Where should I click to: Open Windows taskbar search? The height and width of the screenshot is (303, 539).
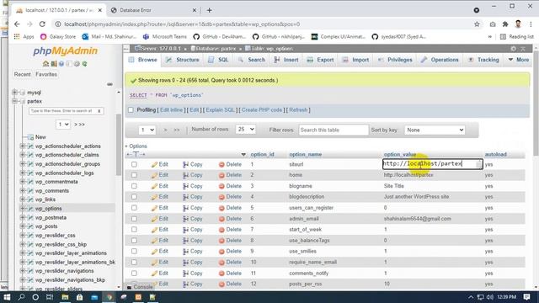point(21,297)
